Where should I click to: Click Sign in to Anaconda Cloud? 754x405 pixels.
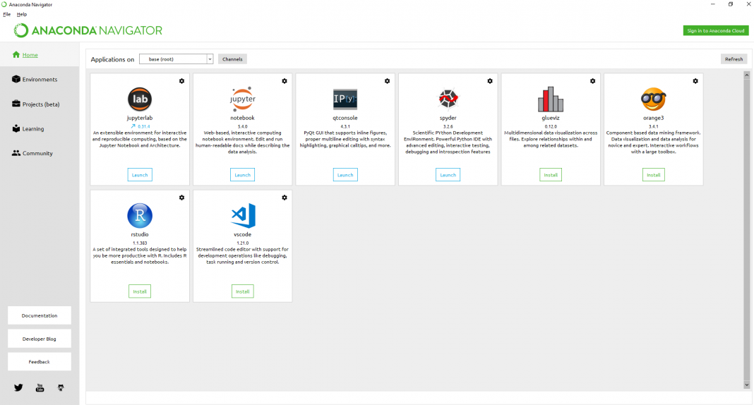715,30
